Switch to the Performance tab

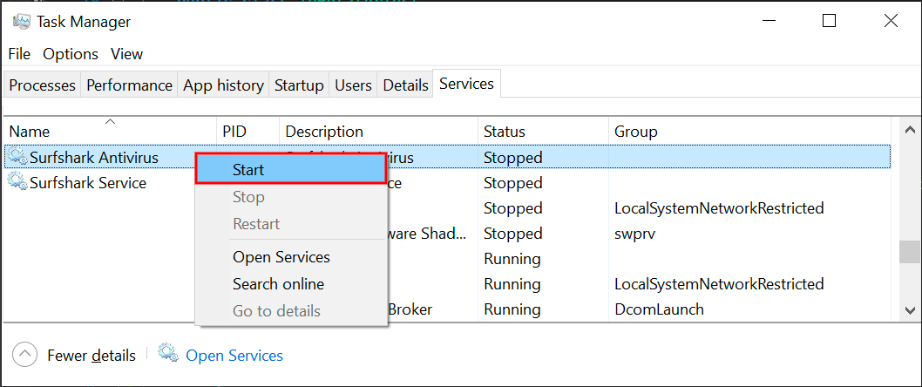pyautogui.click(x=129, y=85)
